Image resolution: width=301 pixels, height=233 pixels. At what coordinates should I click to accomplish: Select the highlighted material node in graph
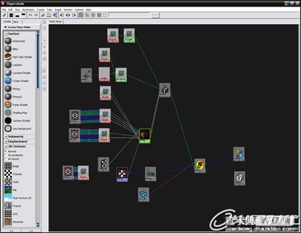[145, 136]
